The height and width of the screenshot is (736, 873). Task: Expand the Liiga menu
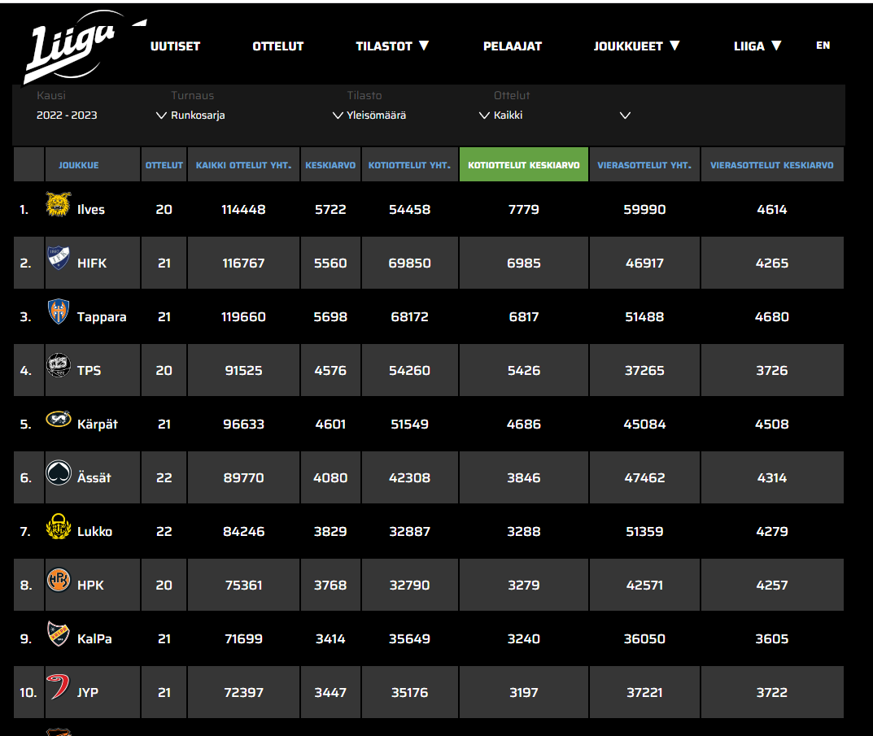pyautogui.click(x=757, y=46)
